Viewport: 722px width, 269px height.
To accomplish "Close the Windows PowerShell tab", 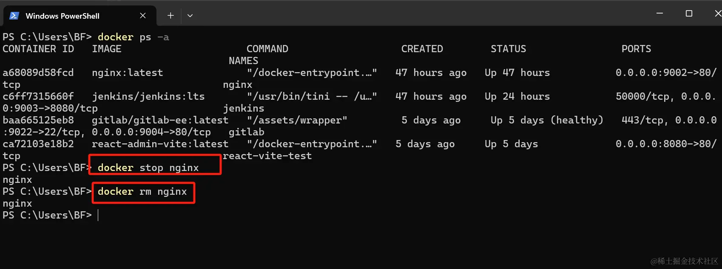I will tap(143, 16).
